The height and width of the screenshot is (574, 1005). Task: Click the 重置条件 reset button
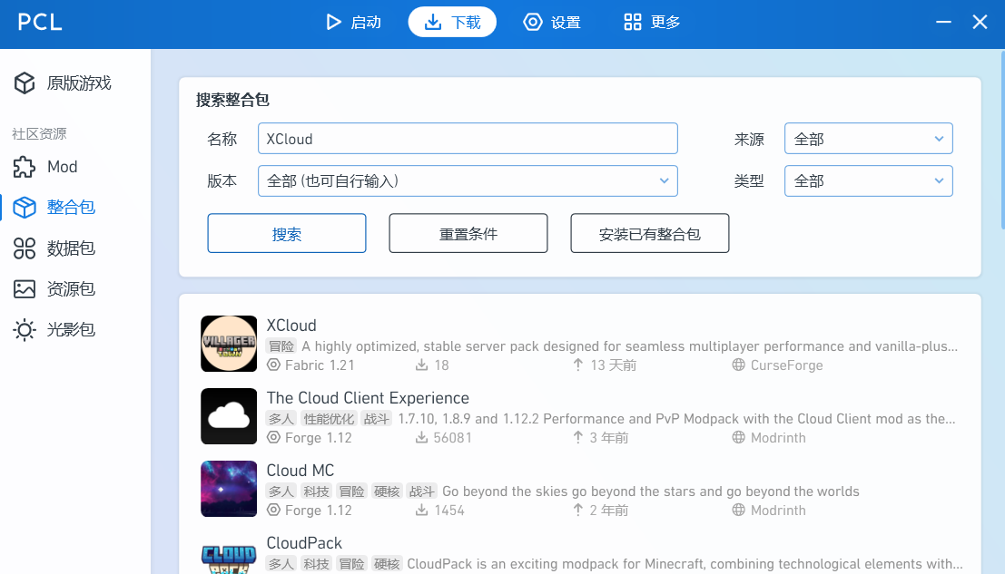click(x=468, y=234)
